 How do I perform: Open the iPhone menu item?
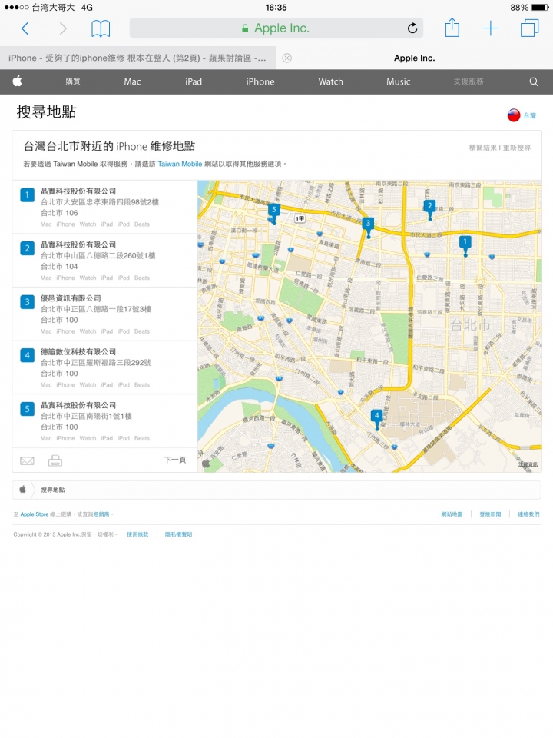pos(260,81)
